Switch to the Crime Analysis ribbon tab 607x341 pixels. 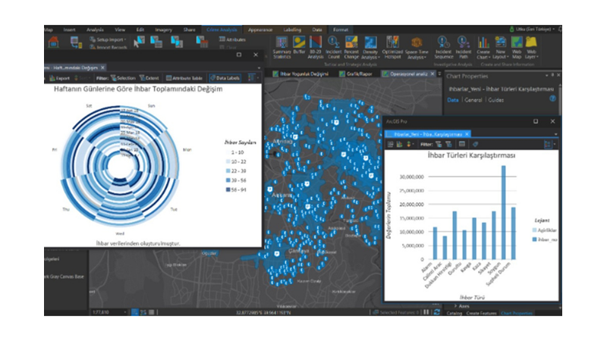(221, 30)
